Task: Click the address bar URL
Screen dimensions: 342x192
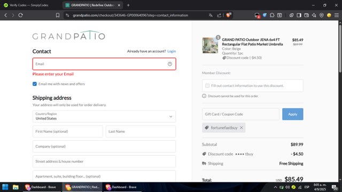Action: (130, 15)
